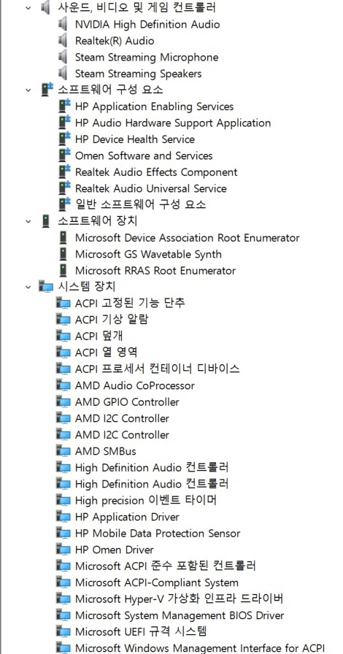Viewport: 343px width, 654px height.
Task: Select Microsoft ACPI 준수 포함된 컨트롤러 entry
Action: 165,566
